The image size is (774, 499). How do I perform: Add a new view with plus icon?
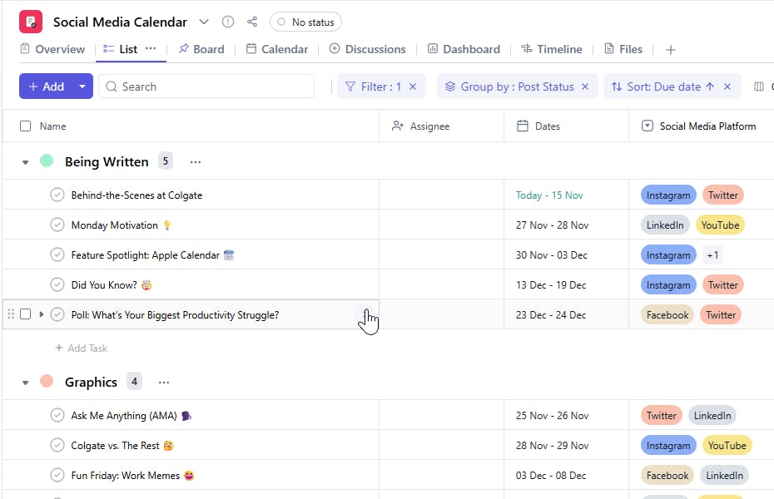point(671,50)
